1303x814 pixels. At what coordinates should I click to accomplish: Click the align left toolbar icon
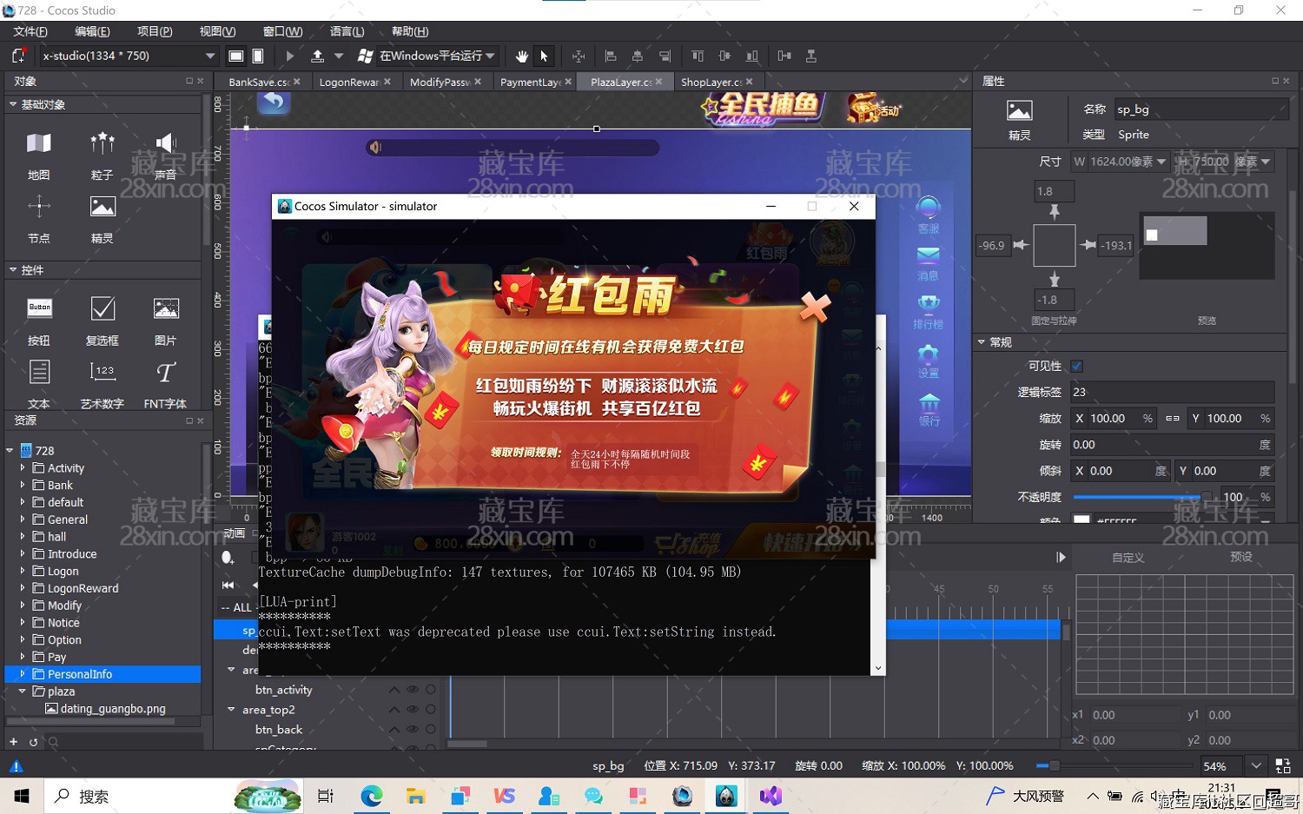click(x=611, y=56)
